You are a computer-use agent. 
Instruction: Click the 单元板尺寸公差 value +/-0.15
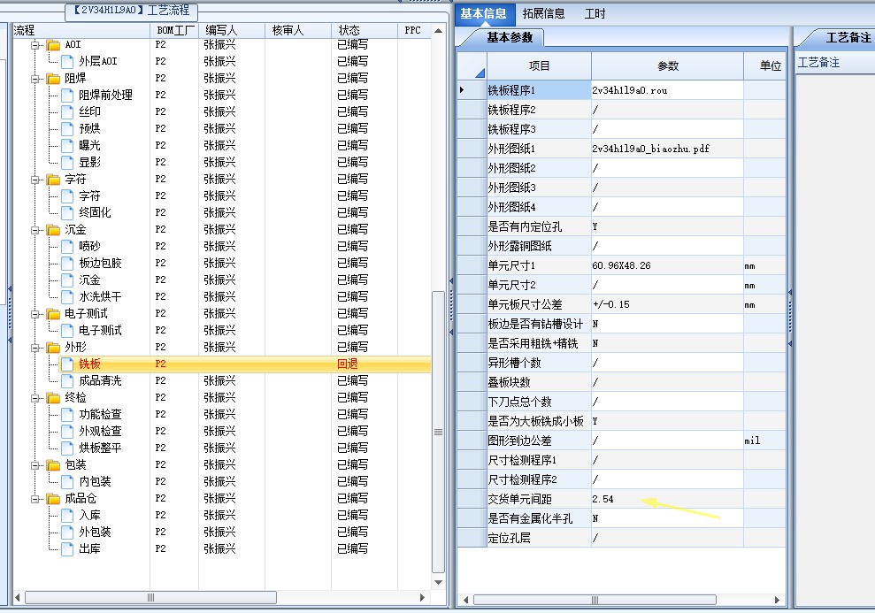pyautogui.click(x=667, y=304)
